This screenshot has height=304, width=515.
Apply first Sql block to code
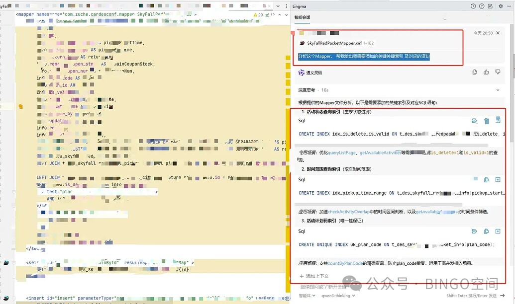point(475,121)
